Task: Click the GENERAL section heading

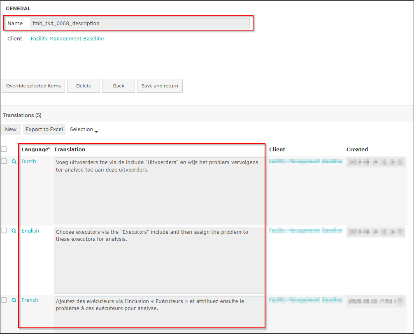Action: click(x=18, y=9)
